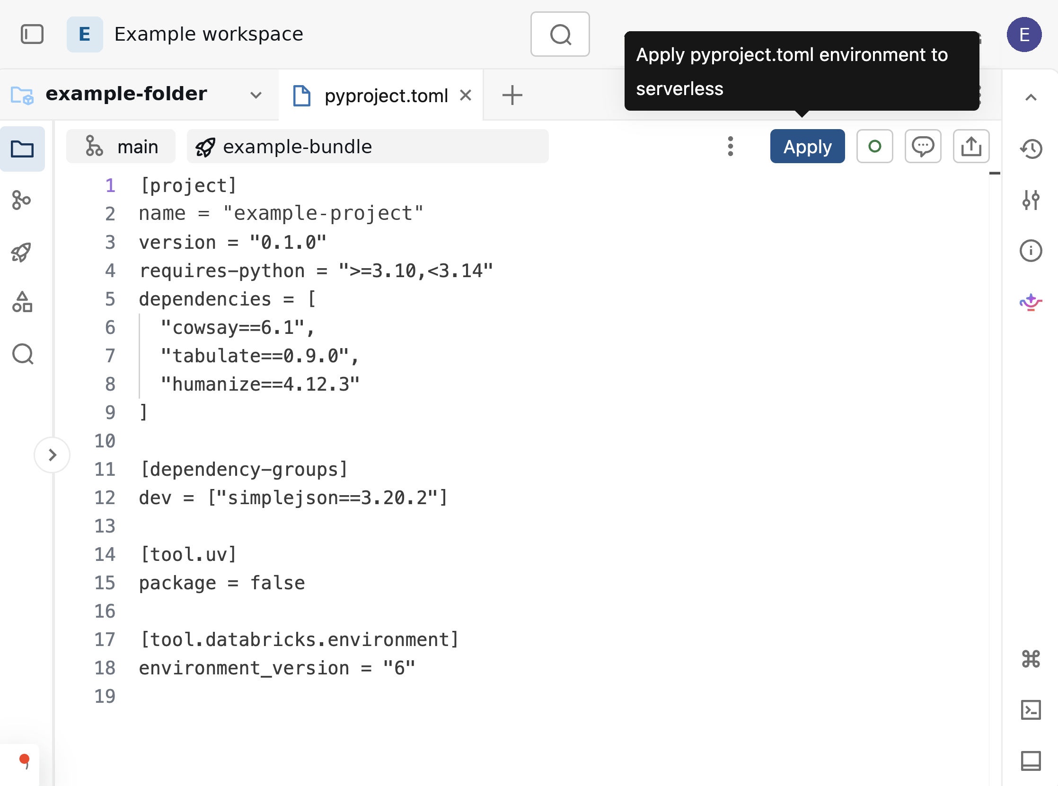Screen dimensions: 1058x786
Task: Open version history clock icon
Action: 1031,149
